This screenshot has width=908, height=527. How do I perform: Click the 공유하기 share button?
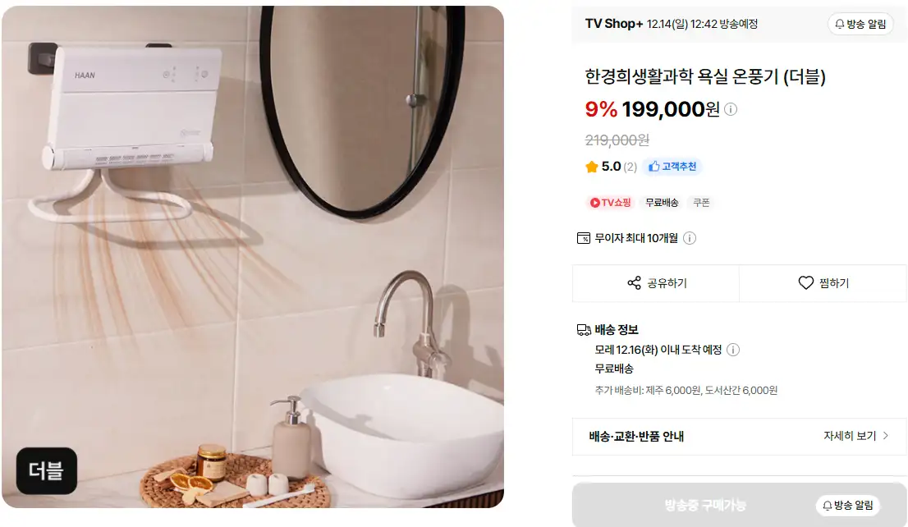(655, 283)
